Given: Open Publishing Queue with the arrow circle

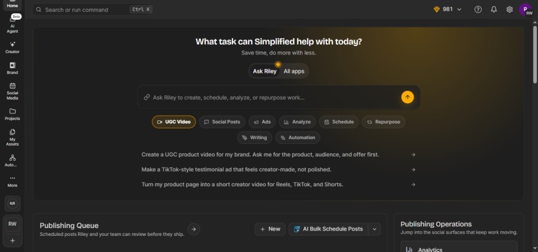Looking at the screenshot, I should click(194, 229).
